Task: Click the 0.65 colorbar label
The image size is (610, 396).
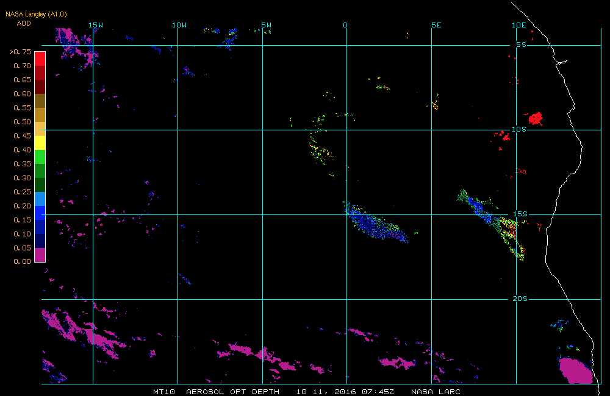Action: click(22, 80)
